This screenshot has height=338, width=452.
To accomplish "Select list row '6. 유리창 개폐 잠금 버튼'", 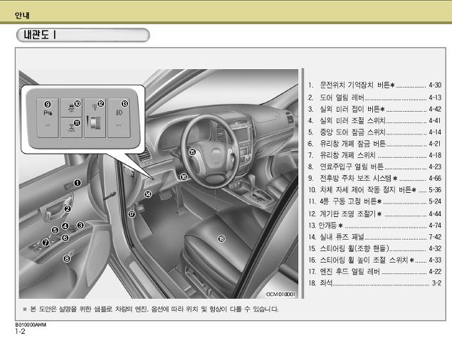I will pyautogui.click(x=374, y=144).
